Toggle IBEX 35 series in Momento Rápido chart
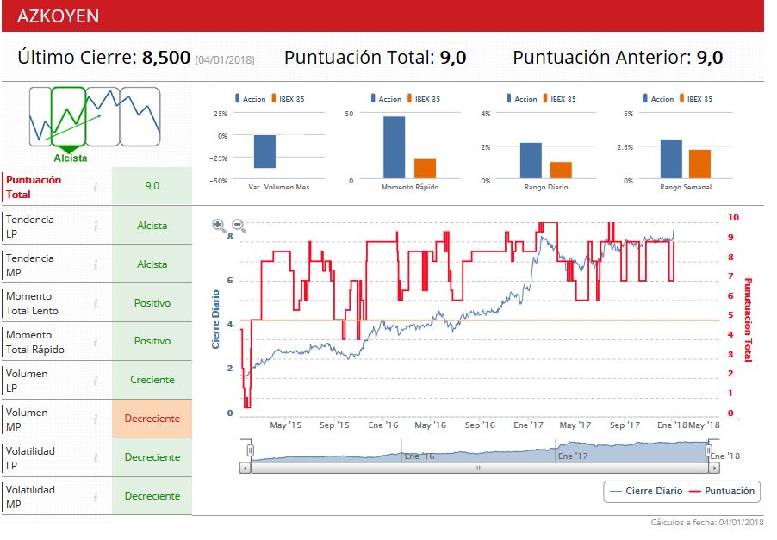The width and height of the screenshot is (777, 540). click(x=424, y=99)
